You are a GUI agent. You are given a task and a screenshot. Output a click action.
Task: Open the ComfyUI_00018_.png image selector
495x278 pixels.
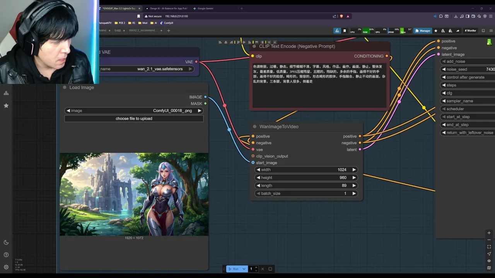[134, 110]
